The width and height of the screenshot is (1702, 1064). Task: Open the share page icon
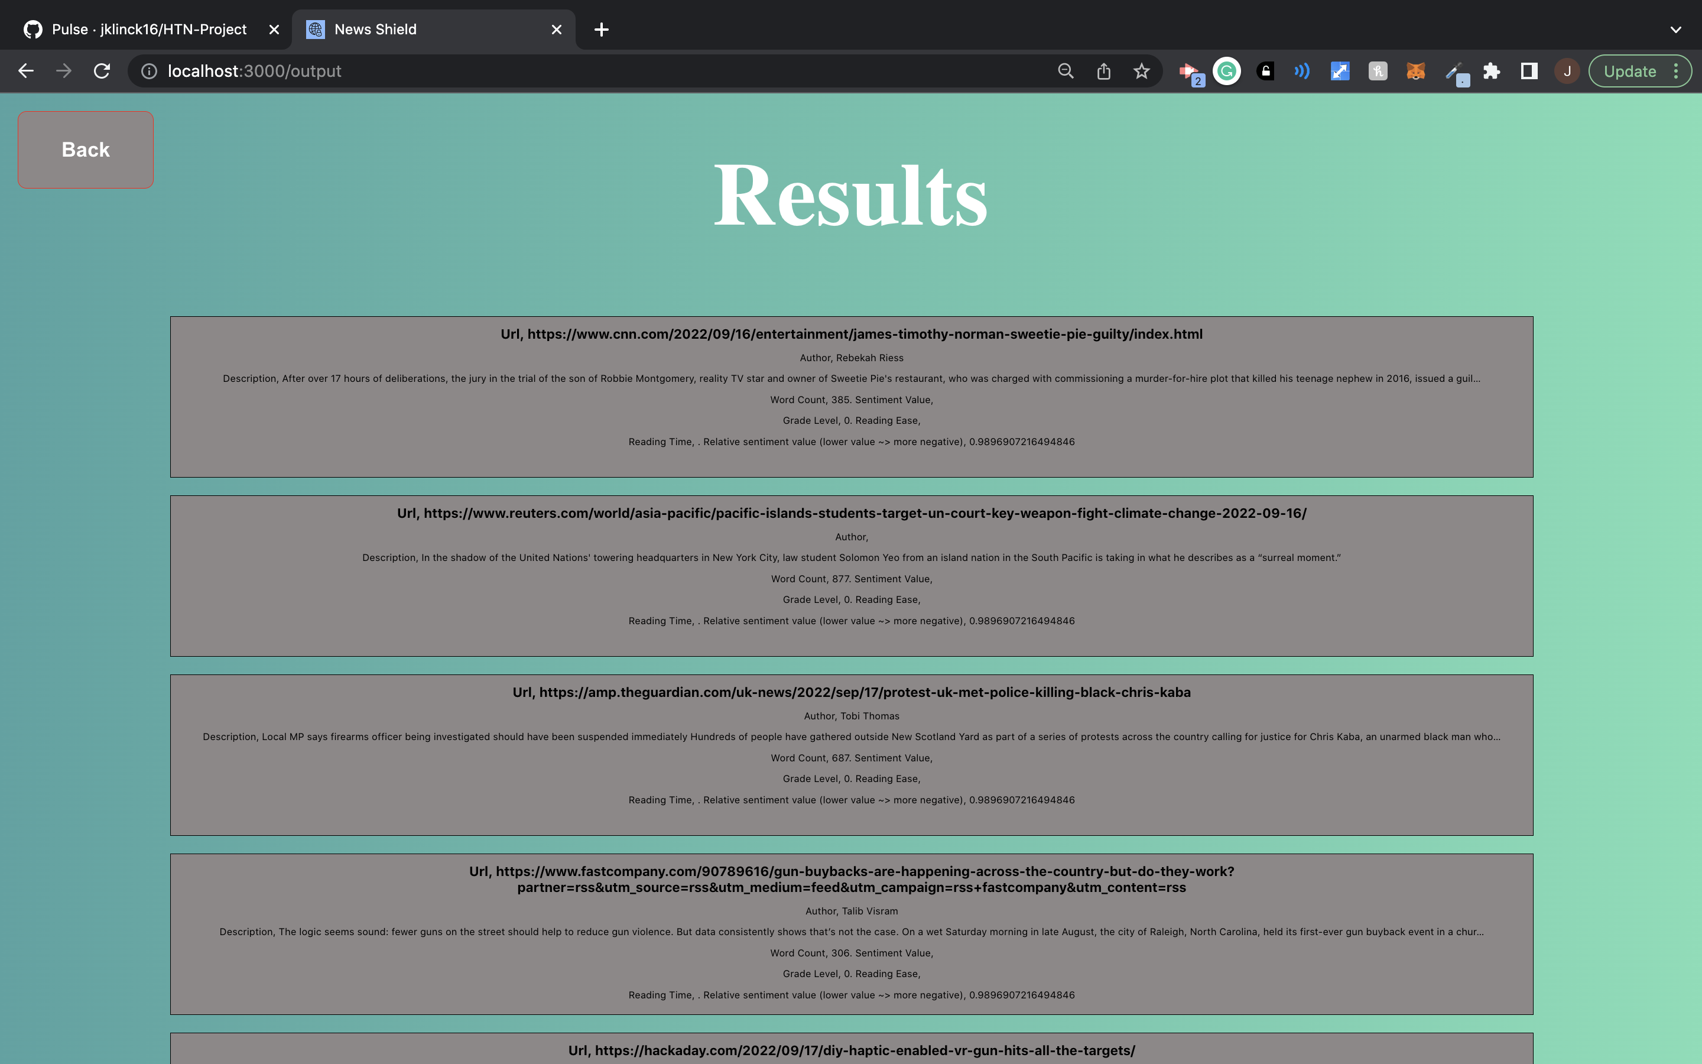1103,71
